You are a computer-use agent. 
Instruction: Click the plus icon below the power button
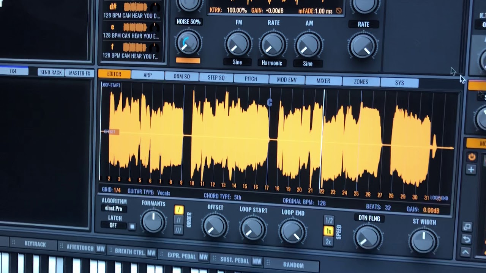point(471,169)
